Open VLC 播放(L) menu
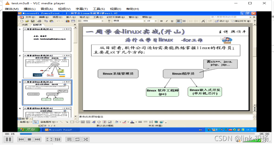Viewport: 274px width, 145px height. 29,9
